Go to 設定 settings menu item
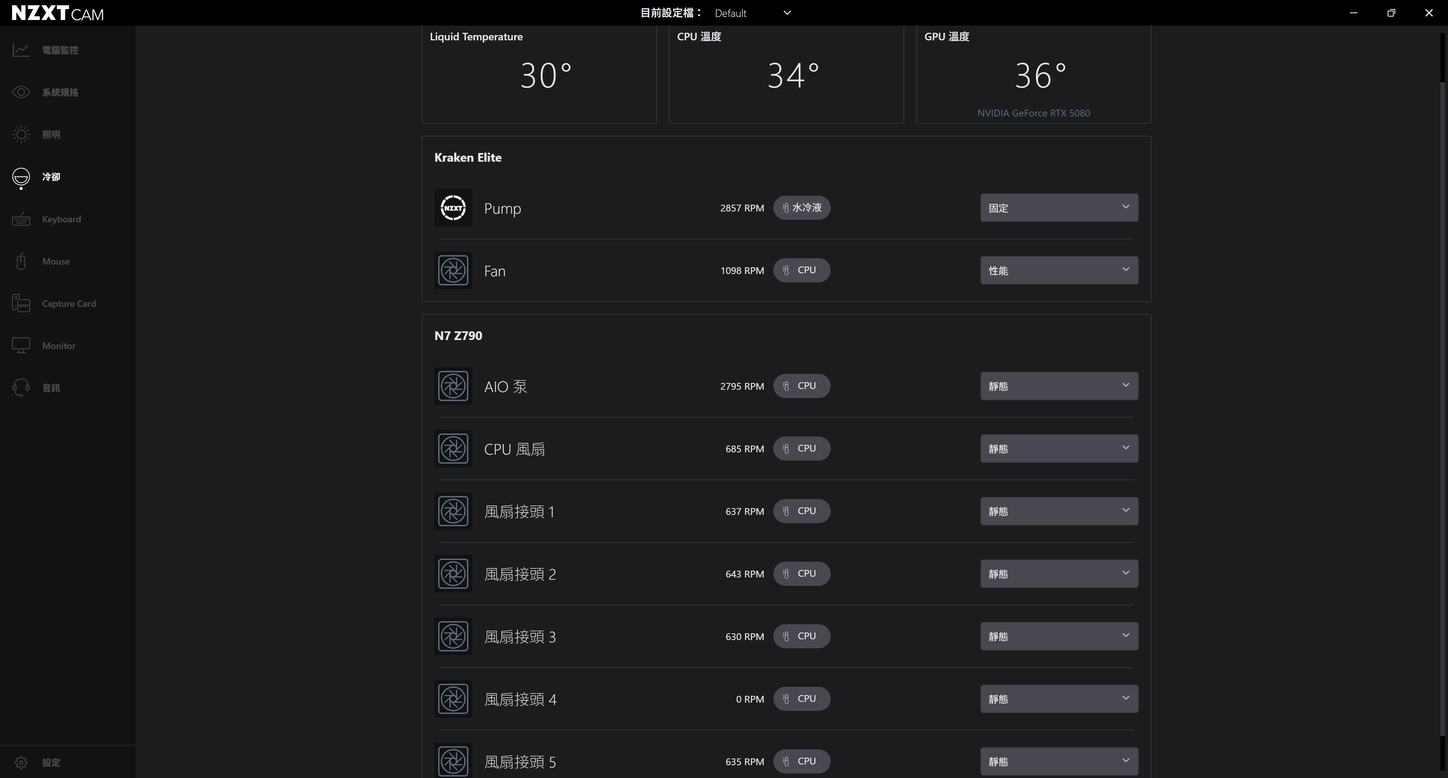Image resolution: width=1448 pixels, height=778 pixels. 51,762
